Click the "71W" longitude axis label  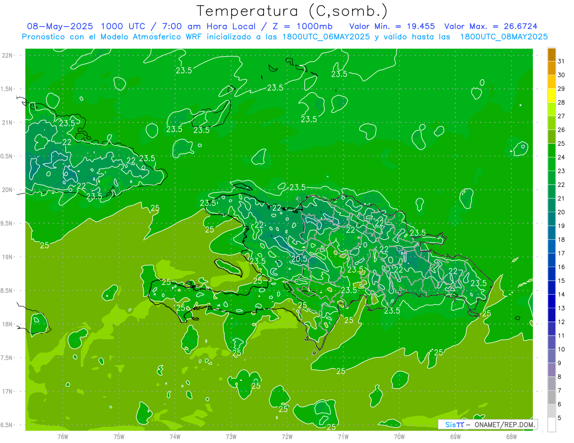pyautogui.click(x=343, y=436)
